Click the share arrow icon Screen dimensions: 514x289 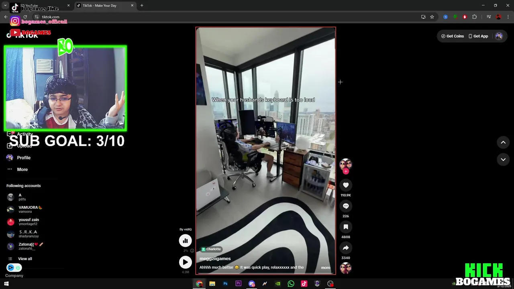[346, 248]
